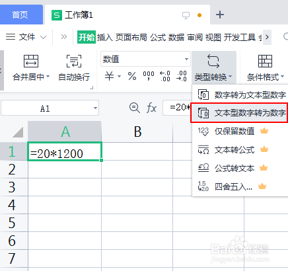Choose 文本型数字转为数字 menu item
The image size is (288, 271).
click(239, 113)
